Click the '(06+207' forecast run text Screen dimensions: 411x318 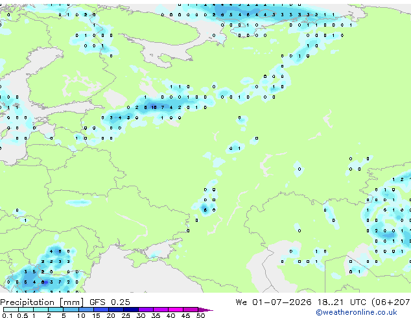click(391, 302)
